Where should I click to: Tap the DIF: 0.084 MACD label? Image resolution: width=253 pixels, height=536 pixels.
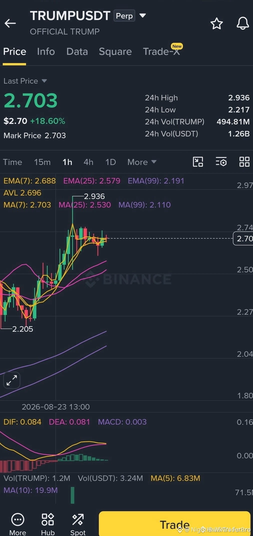pos(22,422)
